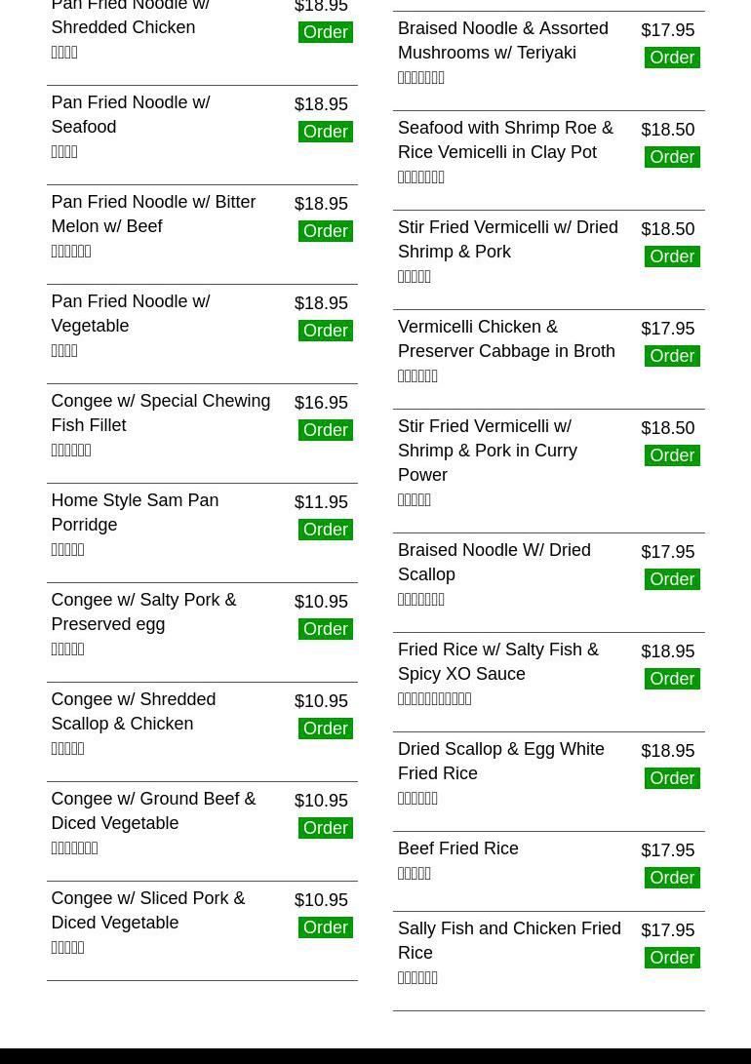Order Congee w/ Special Chewing Fish Fillet
751x1064 pixels.
tap(325, 430)
